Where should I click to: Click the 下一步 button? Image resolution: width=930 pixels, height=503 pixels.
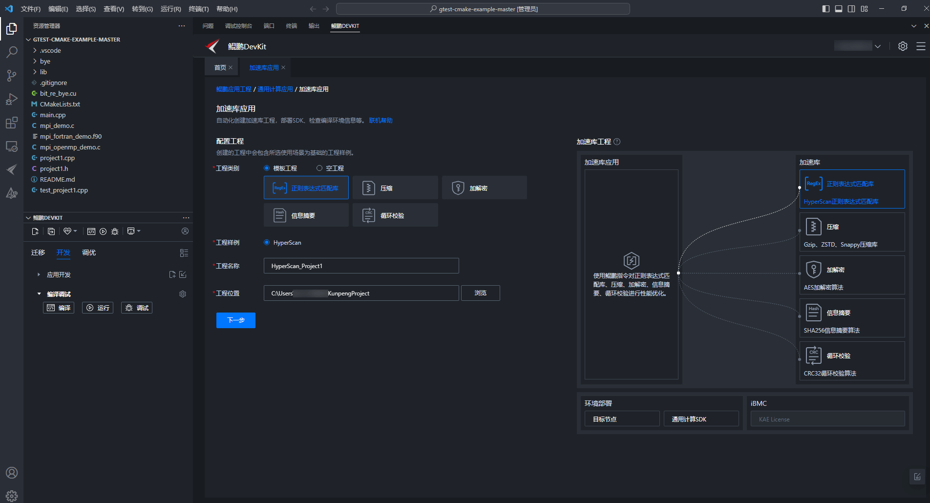[236, 320]
